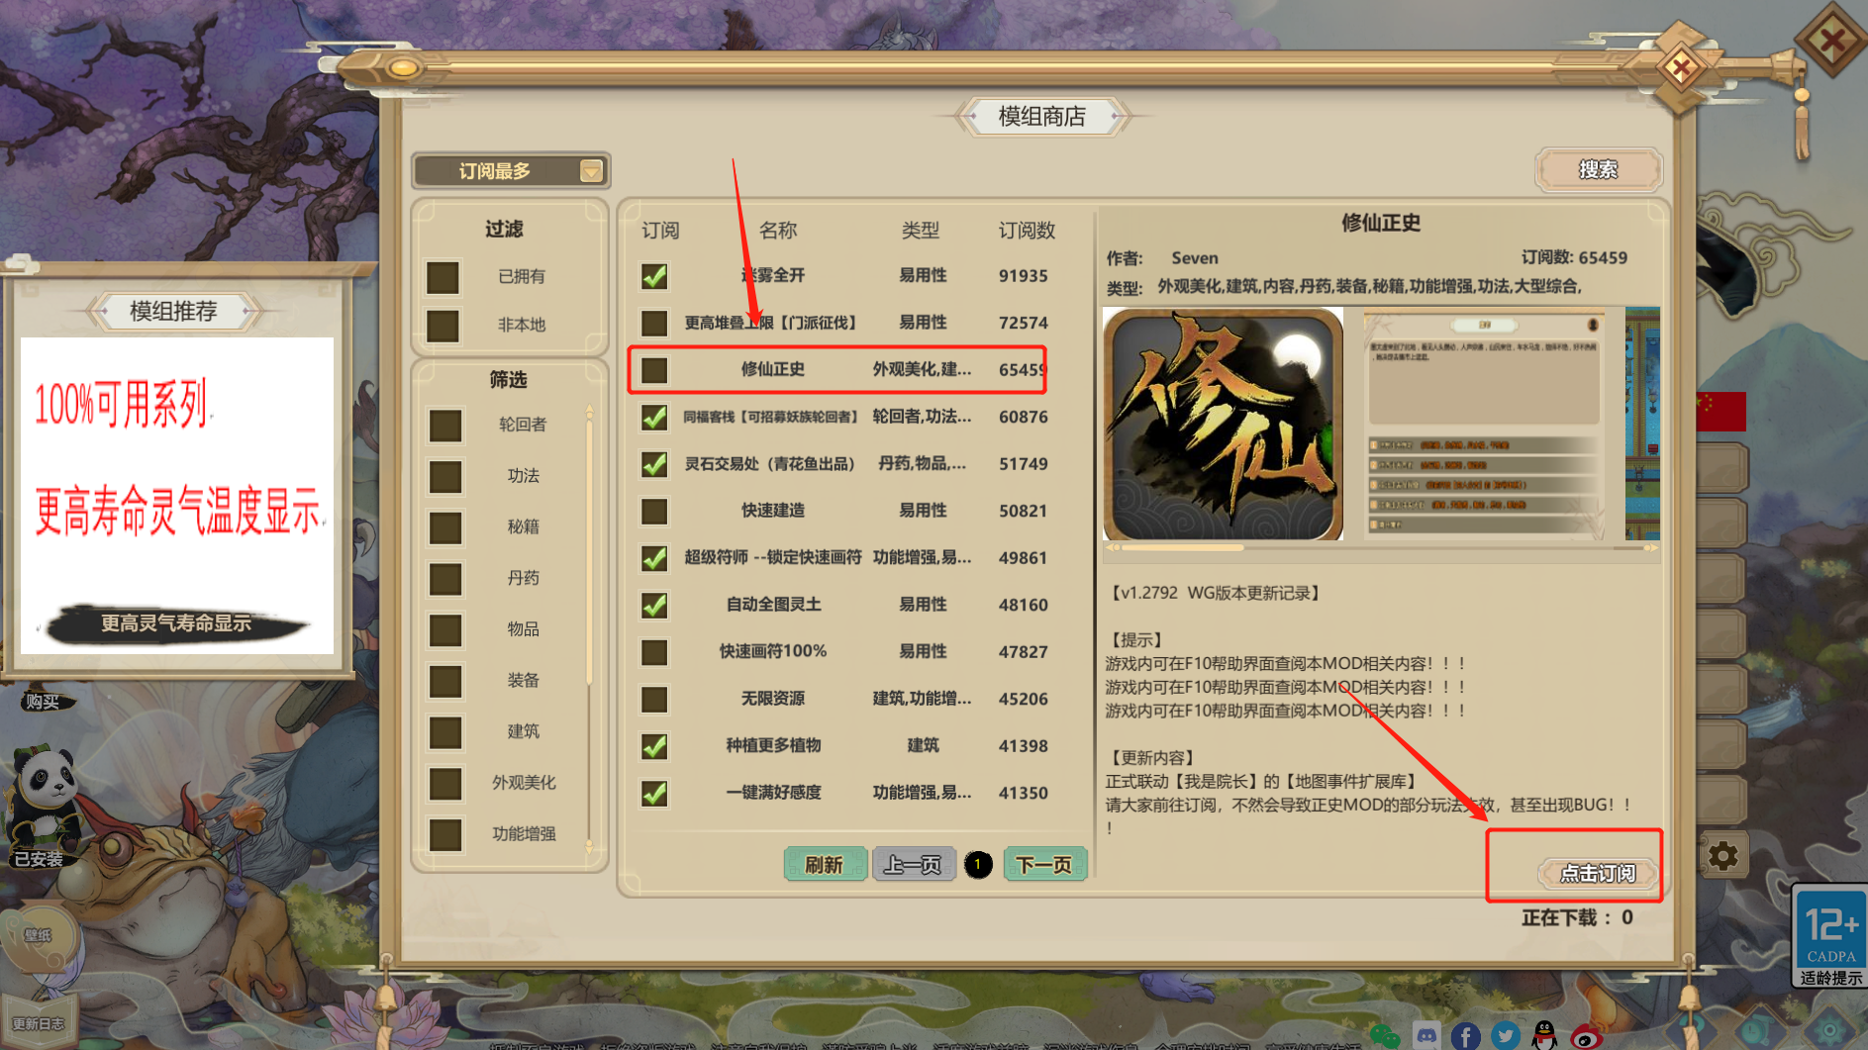Click the 12+ CADPA age rating icon
Viewport: 1868px width, 1050px height.
[x=1830, y=936]
